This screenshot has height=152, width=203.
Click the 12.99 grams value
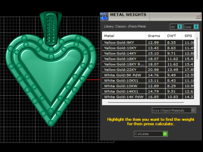[153, 43]
